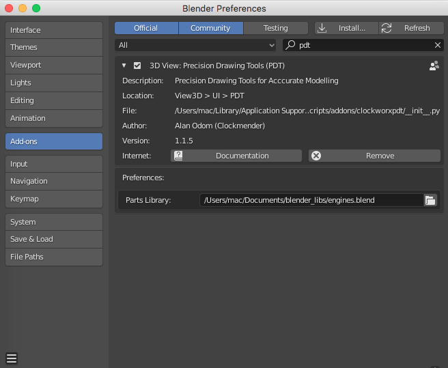Click the Preferences: label
The width and height of the screenshot is (448, 368).
coord(143,178)
